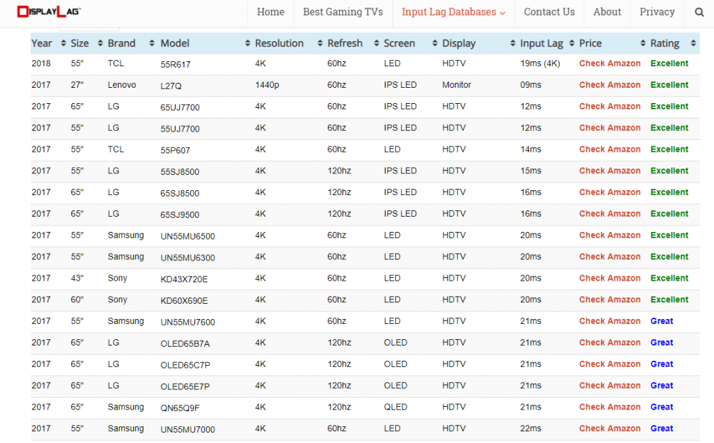Check Amazon price for LG OLED65E7P
714x443 pixels.
coord(609,386)
